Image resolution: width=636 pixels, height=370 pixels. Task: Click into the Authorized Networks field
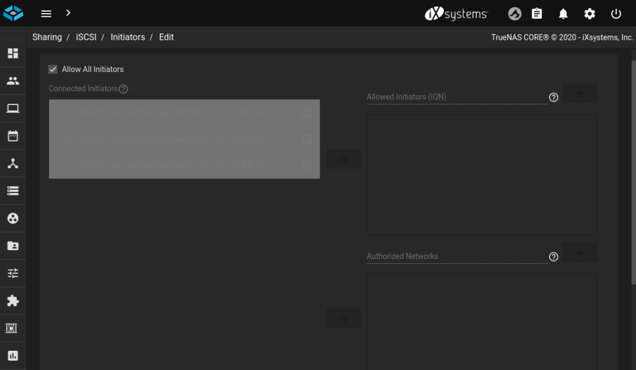[456, 256]
